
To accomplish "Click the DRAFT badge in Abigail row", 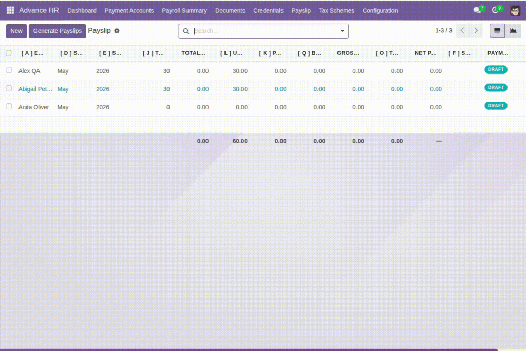I will click(496, 87).
